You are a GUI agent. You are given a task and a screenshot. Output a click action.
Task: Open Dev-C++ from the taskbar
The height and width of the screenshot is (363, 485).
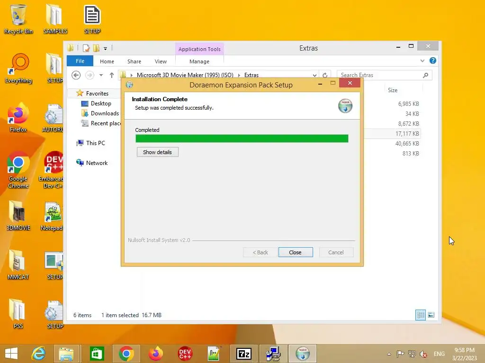tap(185, 354)
